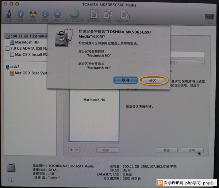Select Mac OS X Base System volume

(29, 73)
